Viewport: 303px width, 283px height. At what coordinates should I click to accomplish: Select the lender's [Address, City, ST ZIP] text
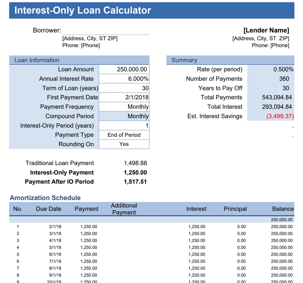(261, 38)
